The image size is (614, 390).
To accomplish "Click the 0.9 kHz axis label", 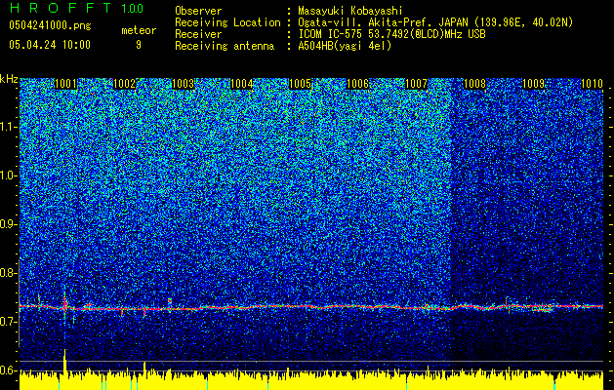I will click(9, 224).
